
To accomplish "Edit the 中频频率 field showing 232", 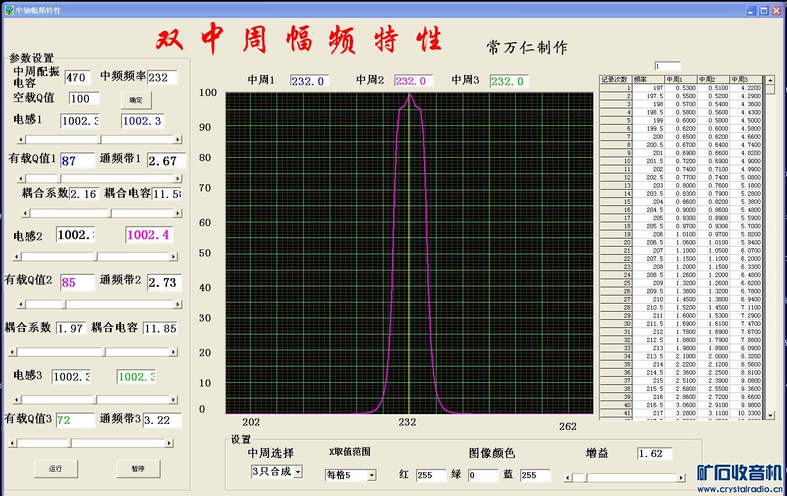I will [162, 77].
